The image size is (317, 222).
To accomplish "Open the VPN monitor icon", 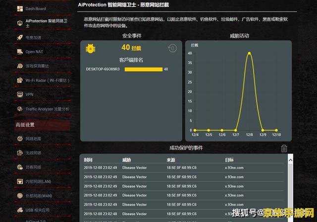I will point(20,94).
